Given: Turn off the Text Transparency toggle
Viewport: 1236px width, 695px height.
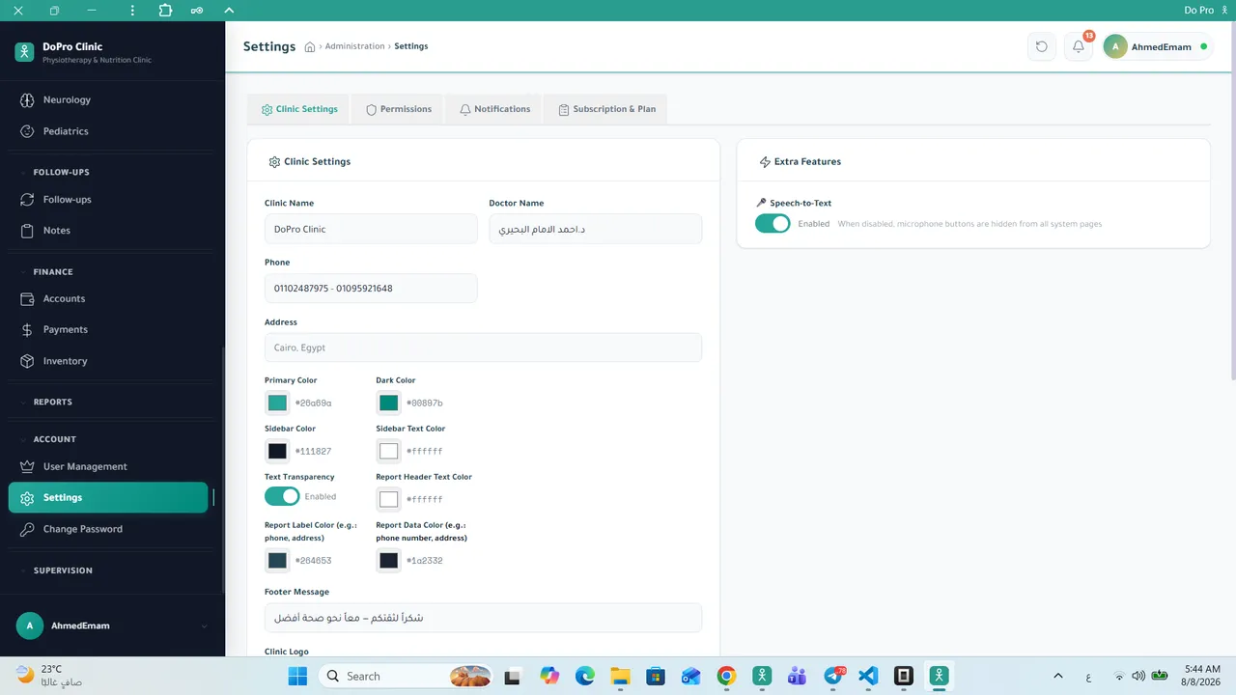Looking at the screenshot, I should [x=282, y=496].
